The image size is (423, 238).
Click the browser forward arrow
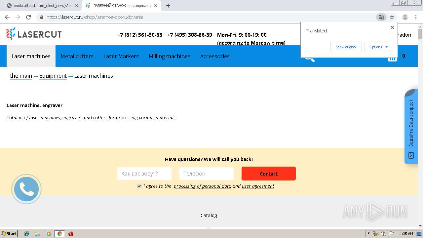point(18,17)
